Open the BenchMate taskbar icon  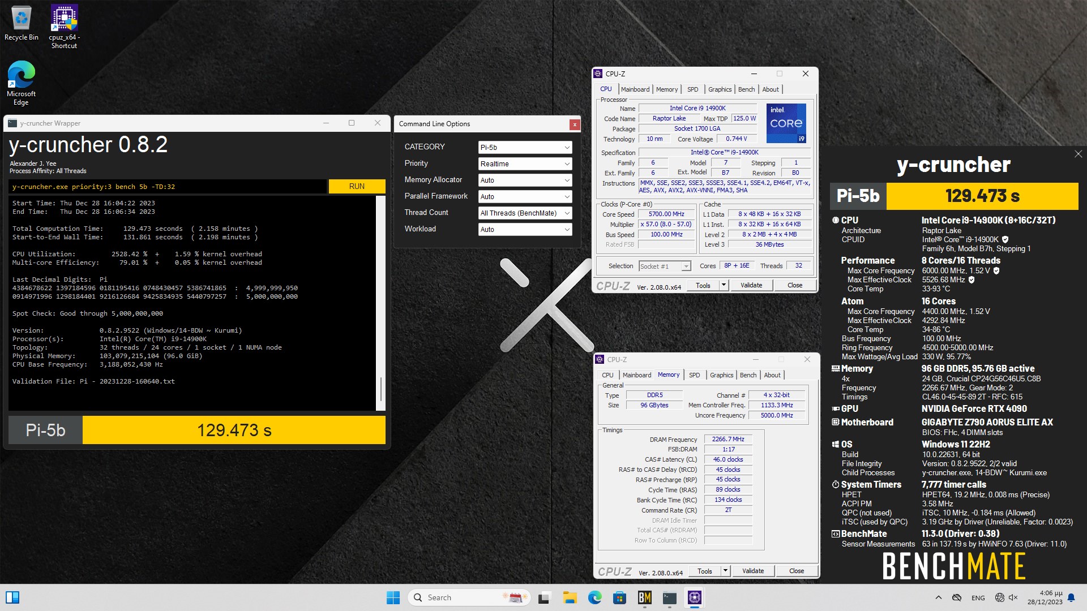pos(644,597)
